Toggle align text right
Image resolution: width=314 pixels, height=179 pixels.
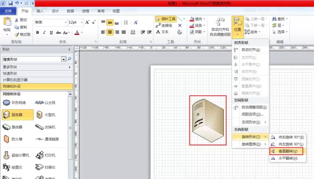(x=117, y=32)
